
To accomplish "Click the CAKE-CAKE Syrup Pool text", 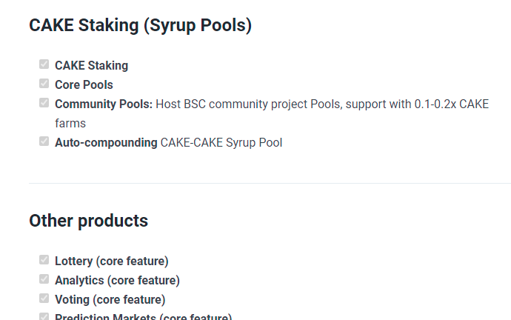I will (x=221, y=143).
